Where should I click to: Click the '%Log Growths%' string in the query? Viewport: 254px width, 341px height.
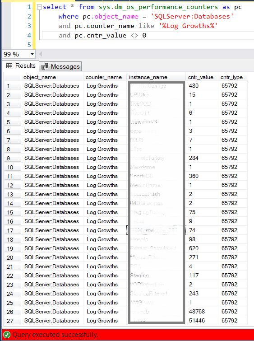point(188,26)
